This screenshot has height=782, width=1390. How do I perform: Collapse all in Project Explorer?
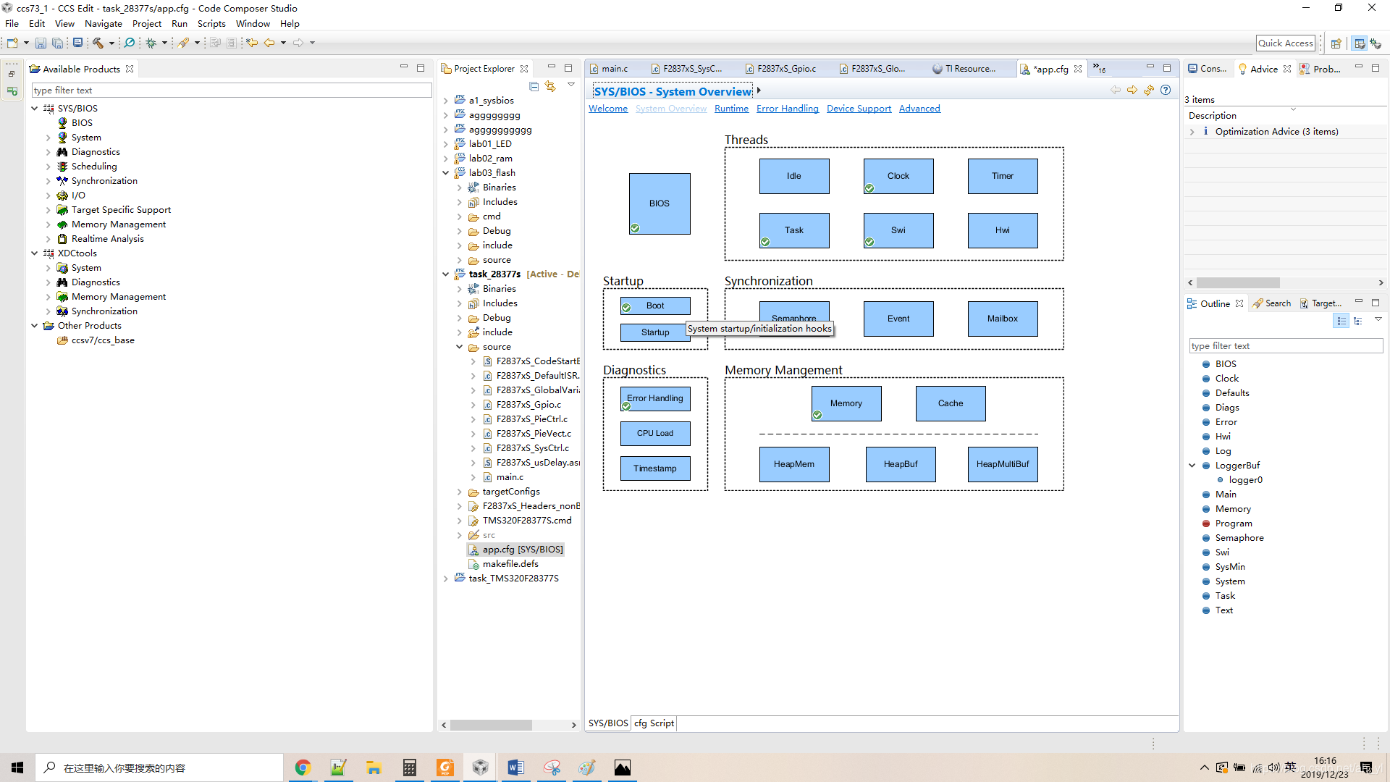coord(534,86)
